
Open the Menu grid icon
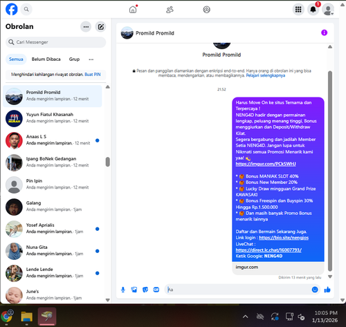pyautogui.click(x=298, y=10)
